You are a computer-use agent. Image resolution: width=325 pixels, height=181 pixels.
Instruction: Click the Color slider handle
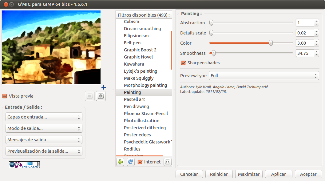[271, 43]
